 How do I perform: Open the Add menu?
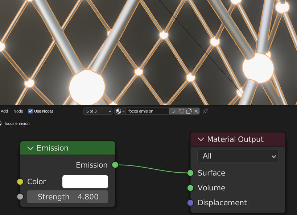point(4,111)
